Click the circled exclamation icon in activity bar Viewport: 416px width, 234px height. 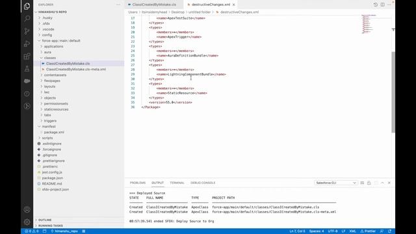click(27, 94)
